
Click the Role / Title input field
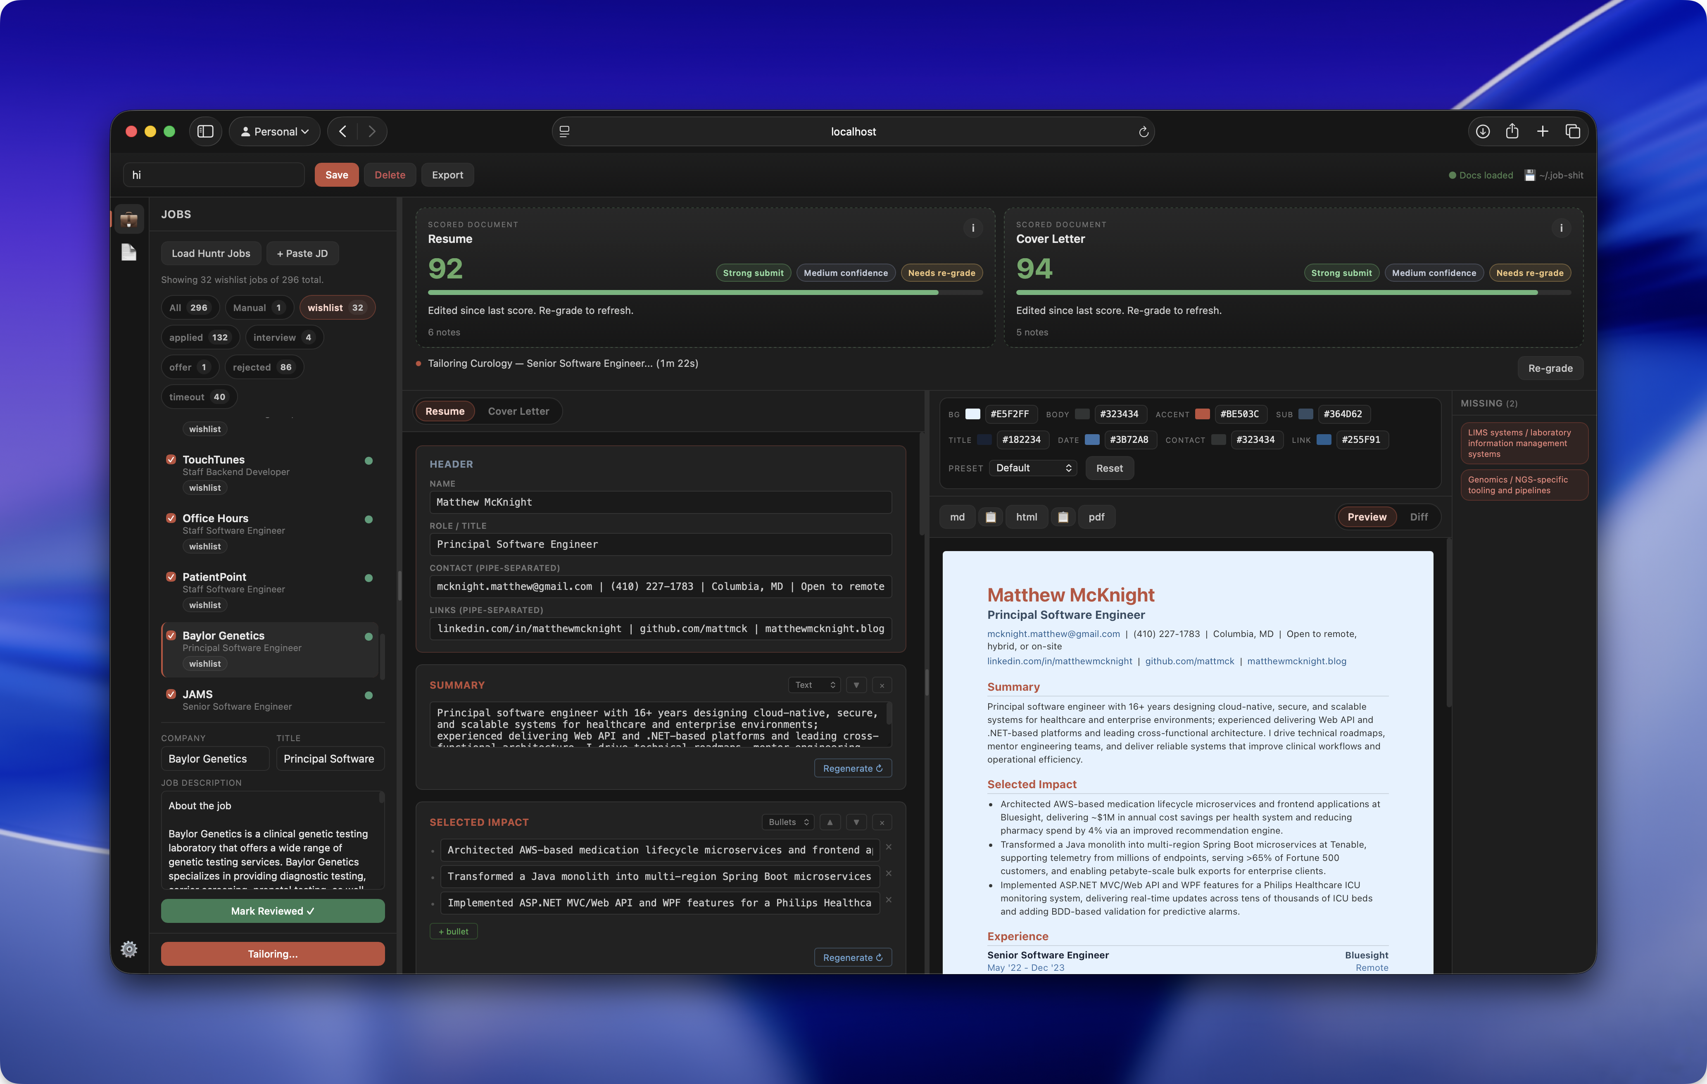660,544
